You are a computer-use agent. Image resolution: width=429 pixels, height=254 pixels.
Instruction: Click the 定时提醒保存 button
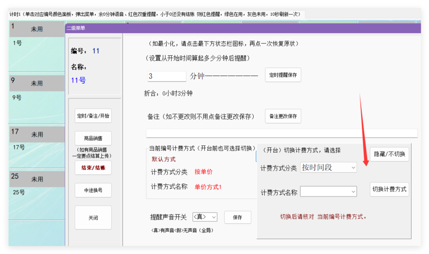tap(283, 75)
